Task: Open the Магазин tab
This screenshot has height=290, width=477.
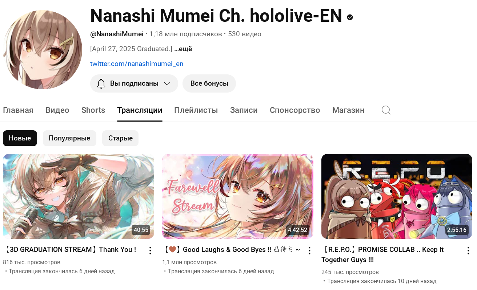Action: (348, 110)
